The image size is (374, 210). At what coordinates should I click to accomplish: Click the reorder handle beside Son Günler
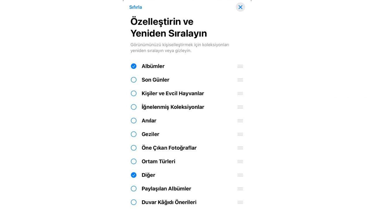click(x=240, y=80)
